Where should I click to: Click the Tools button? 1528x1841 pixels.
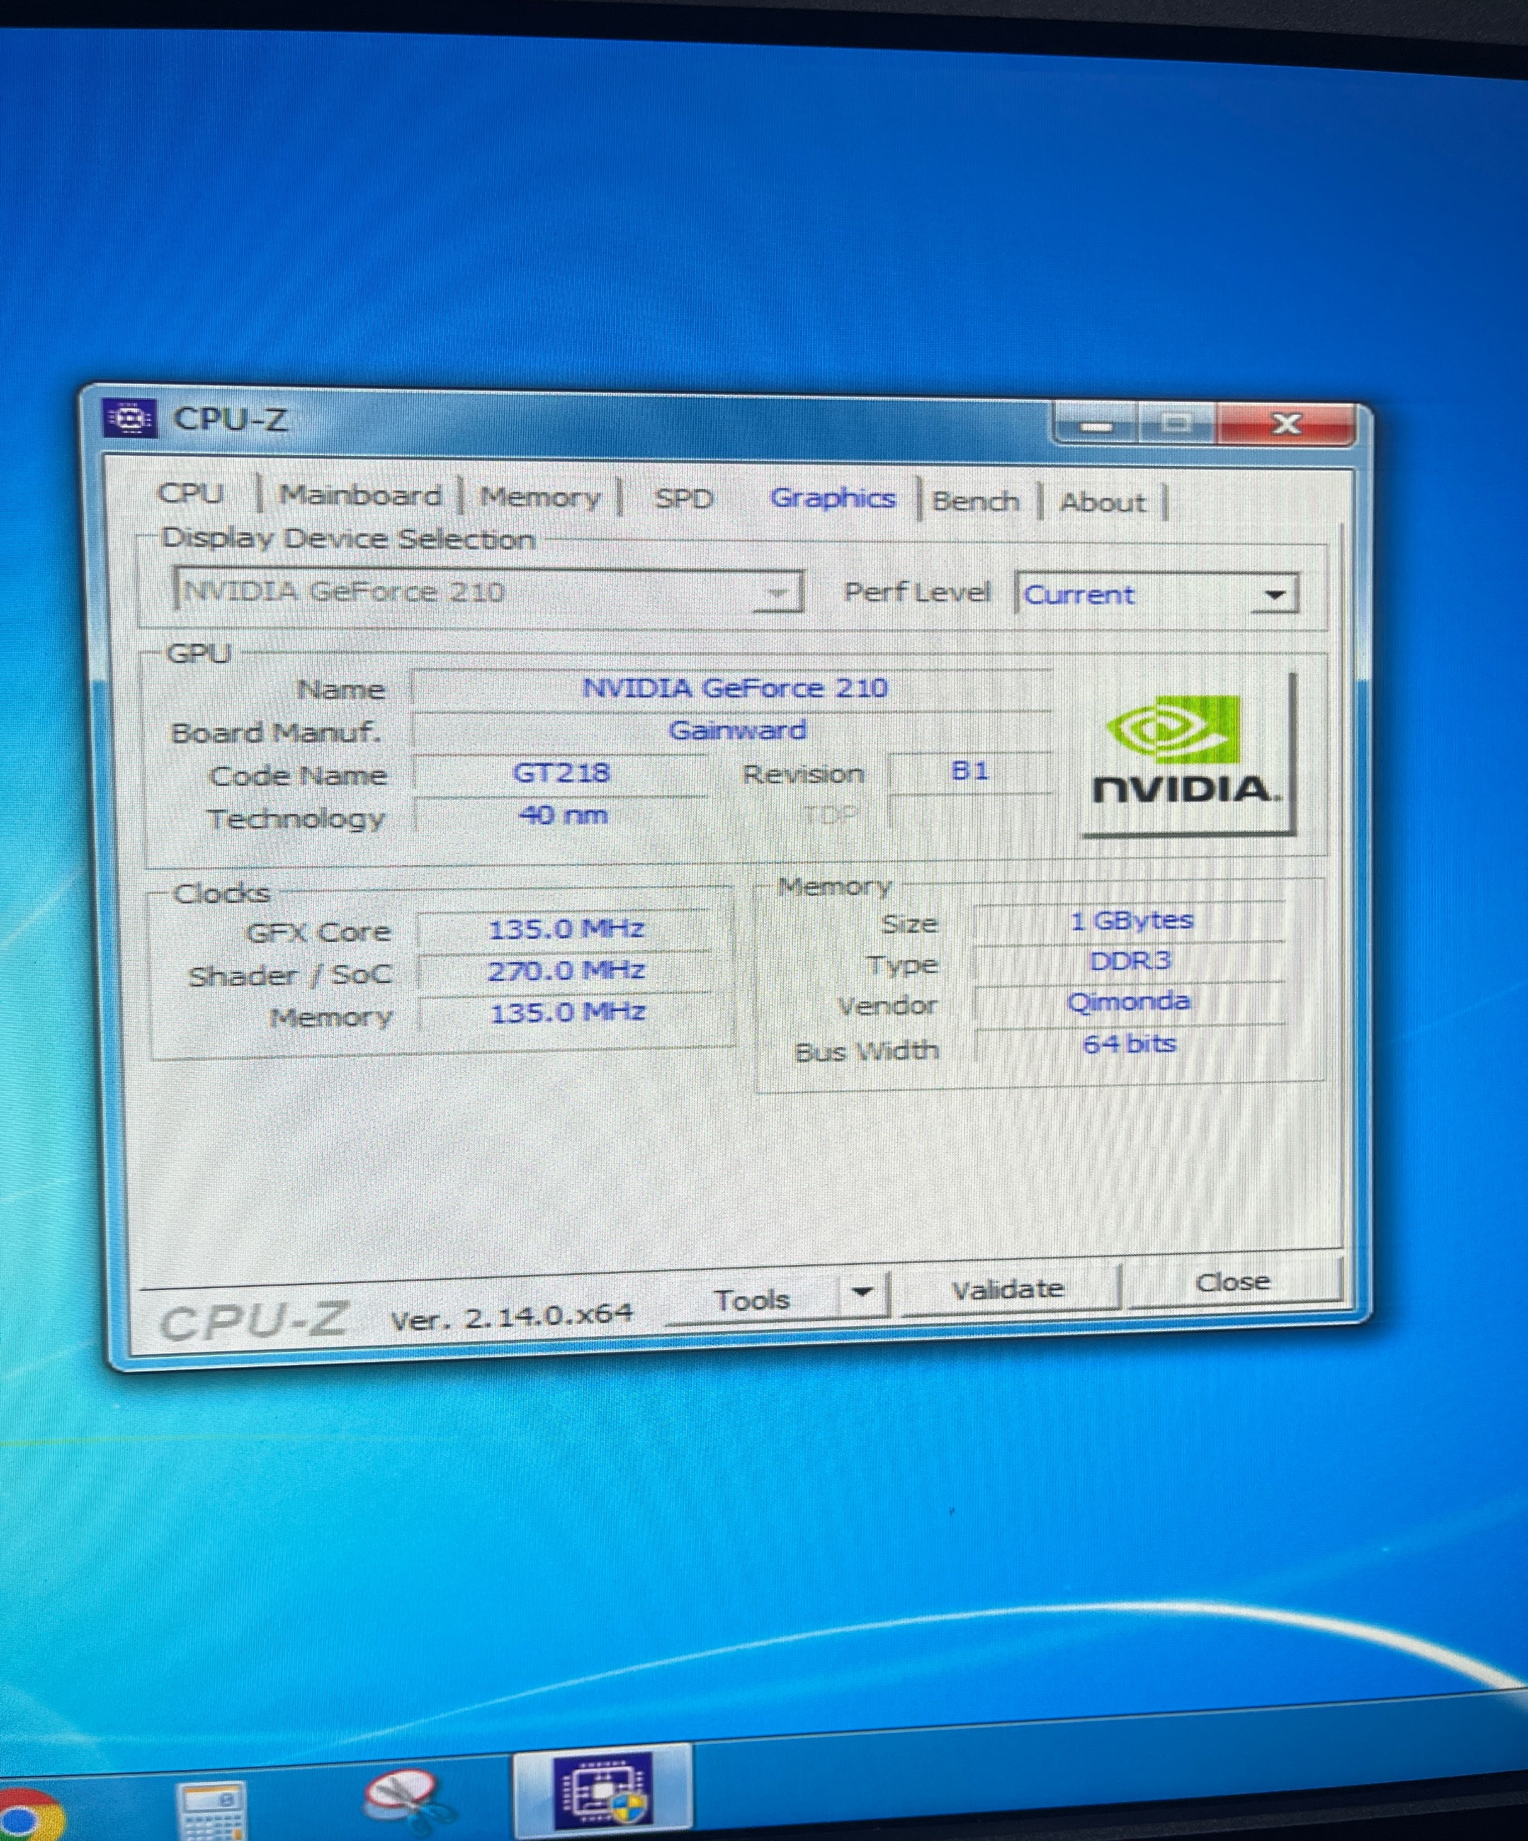(x=752, y=1299)
